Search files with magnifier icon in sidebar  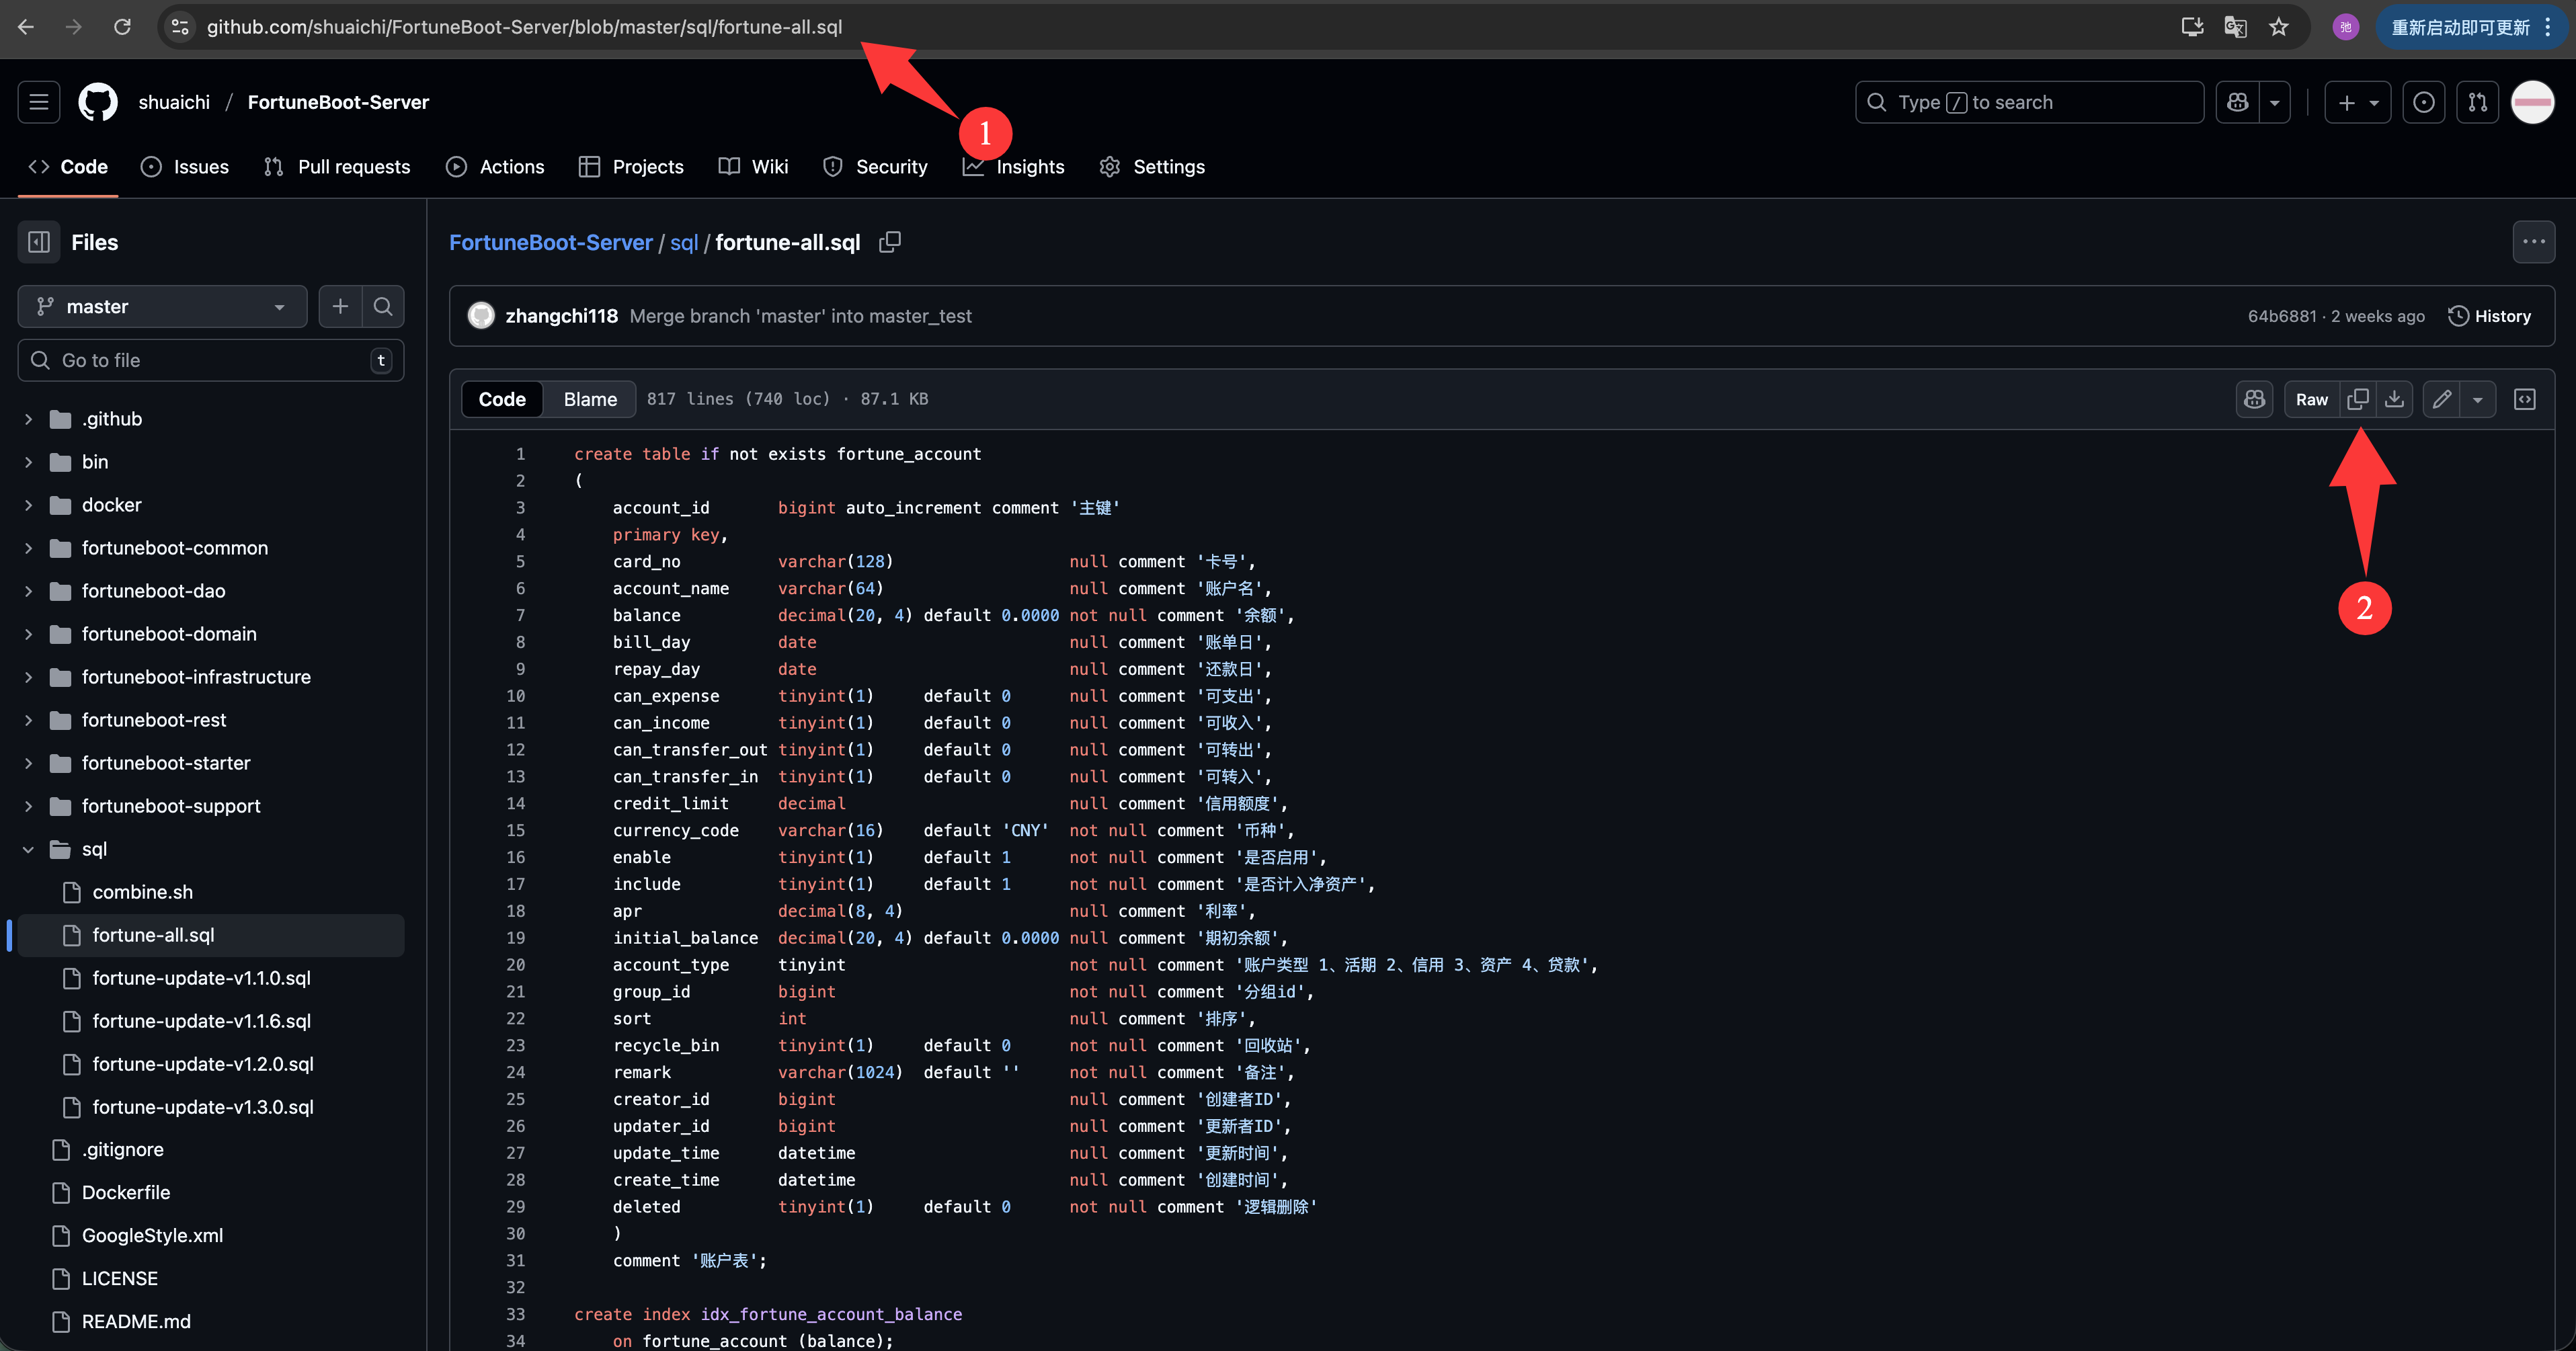tap(383, 306)
